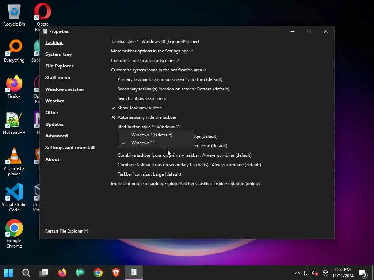
Task: Open the Everything search desktop icon
Action: pyautogui.click(x=14, y=51)
